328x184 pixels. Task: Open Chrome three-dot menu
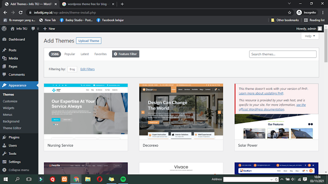(x=323, y=12)
